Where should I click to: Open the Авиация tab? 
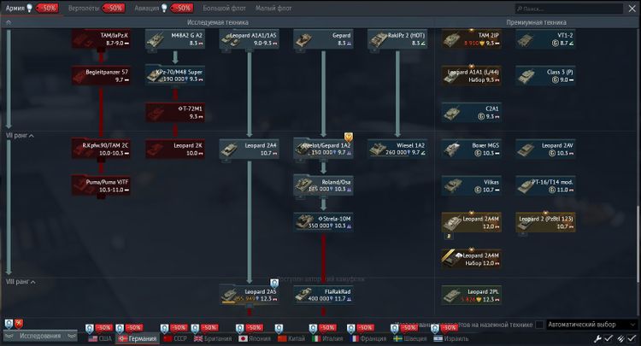point(150,7)
